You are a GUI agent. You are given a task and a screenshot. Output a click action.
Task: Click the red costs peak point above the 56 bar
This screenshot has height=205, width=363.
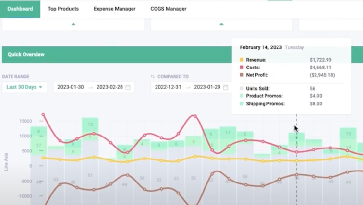(195, 116)
